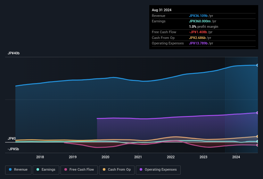Click the Cash From Op tooltip label

click(x=163, y=38)
